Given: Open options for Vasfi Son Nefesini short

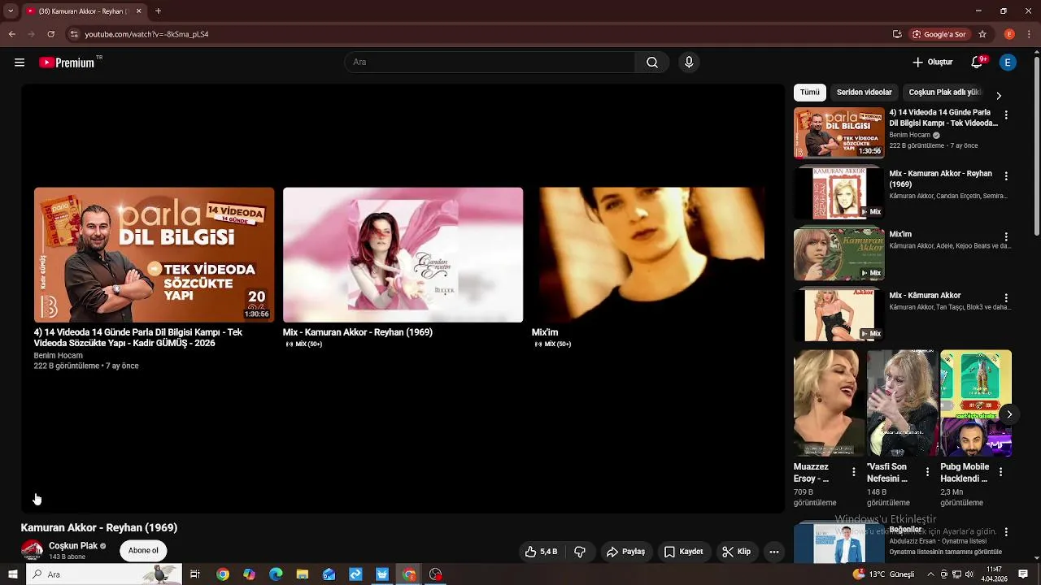Looking at the screenshot, I should [927, 472].
